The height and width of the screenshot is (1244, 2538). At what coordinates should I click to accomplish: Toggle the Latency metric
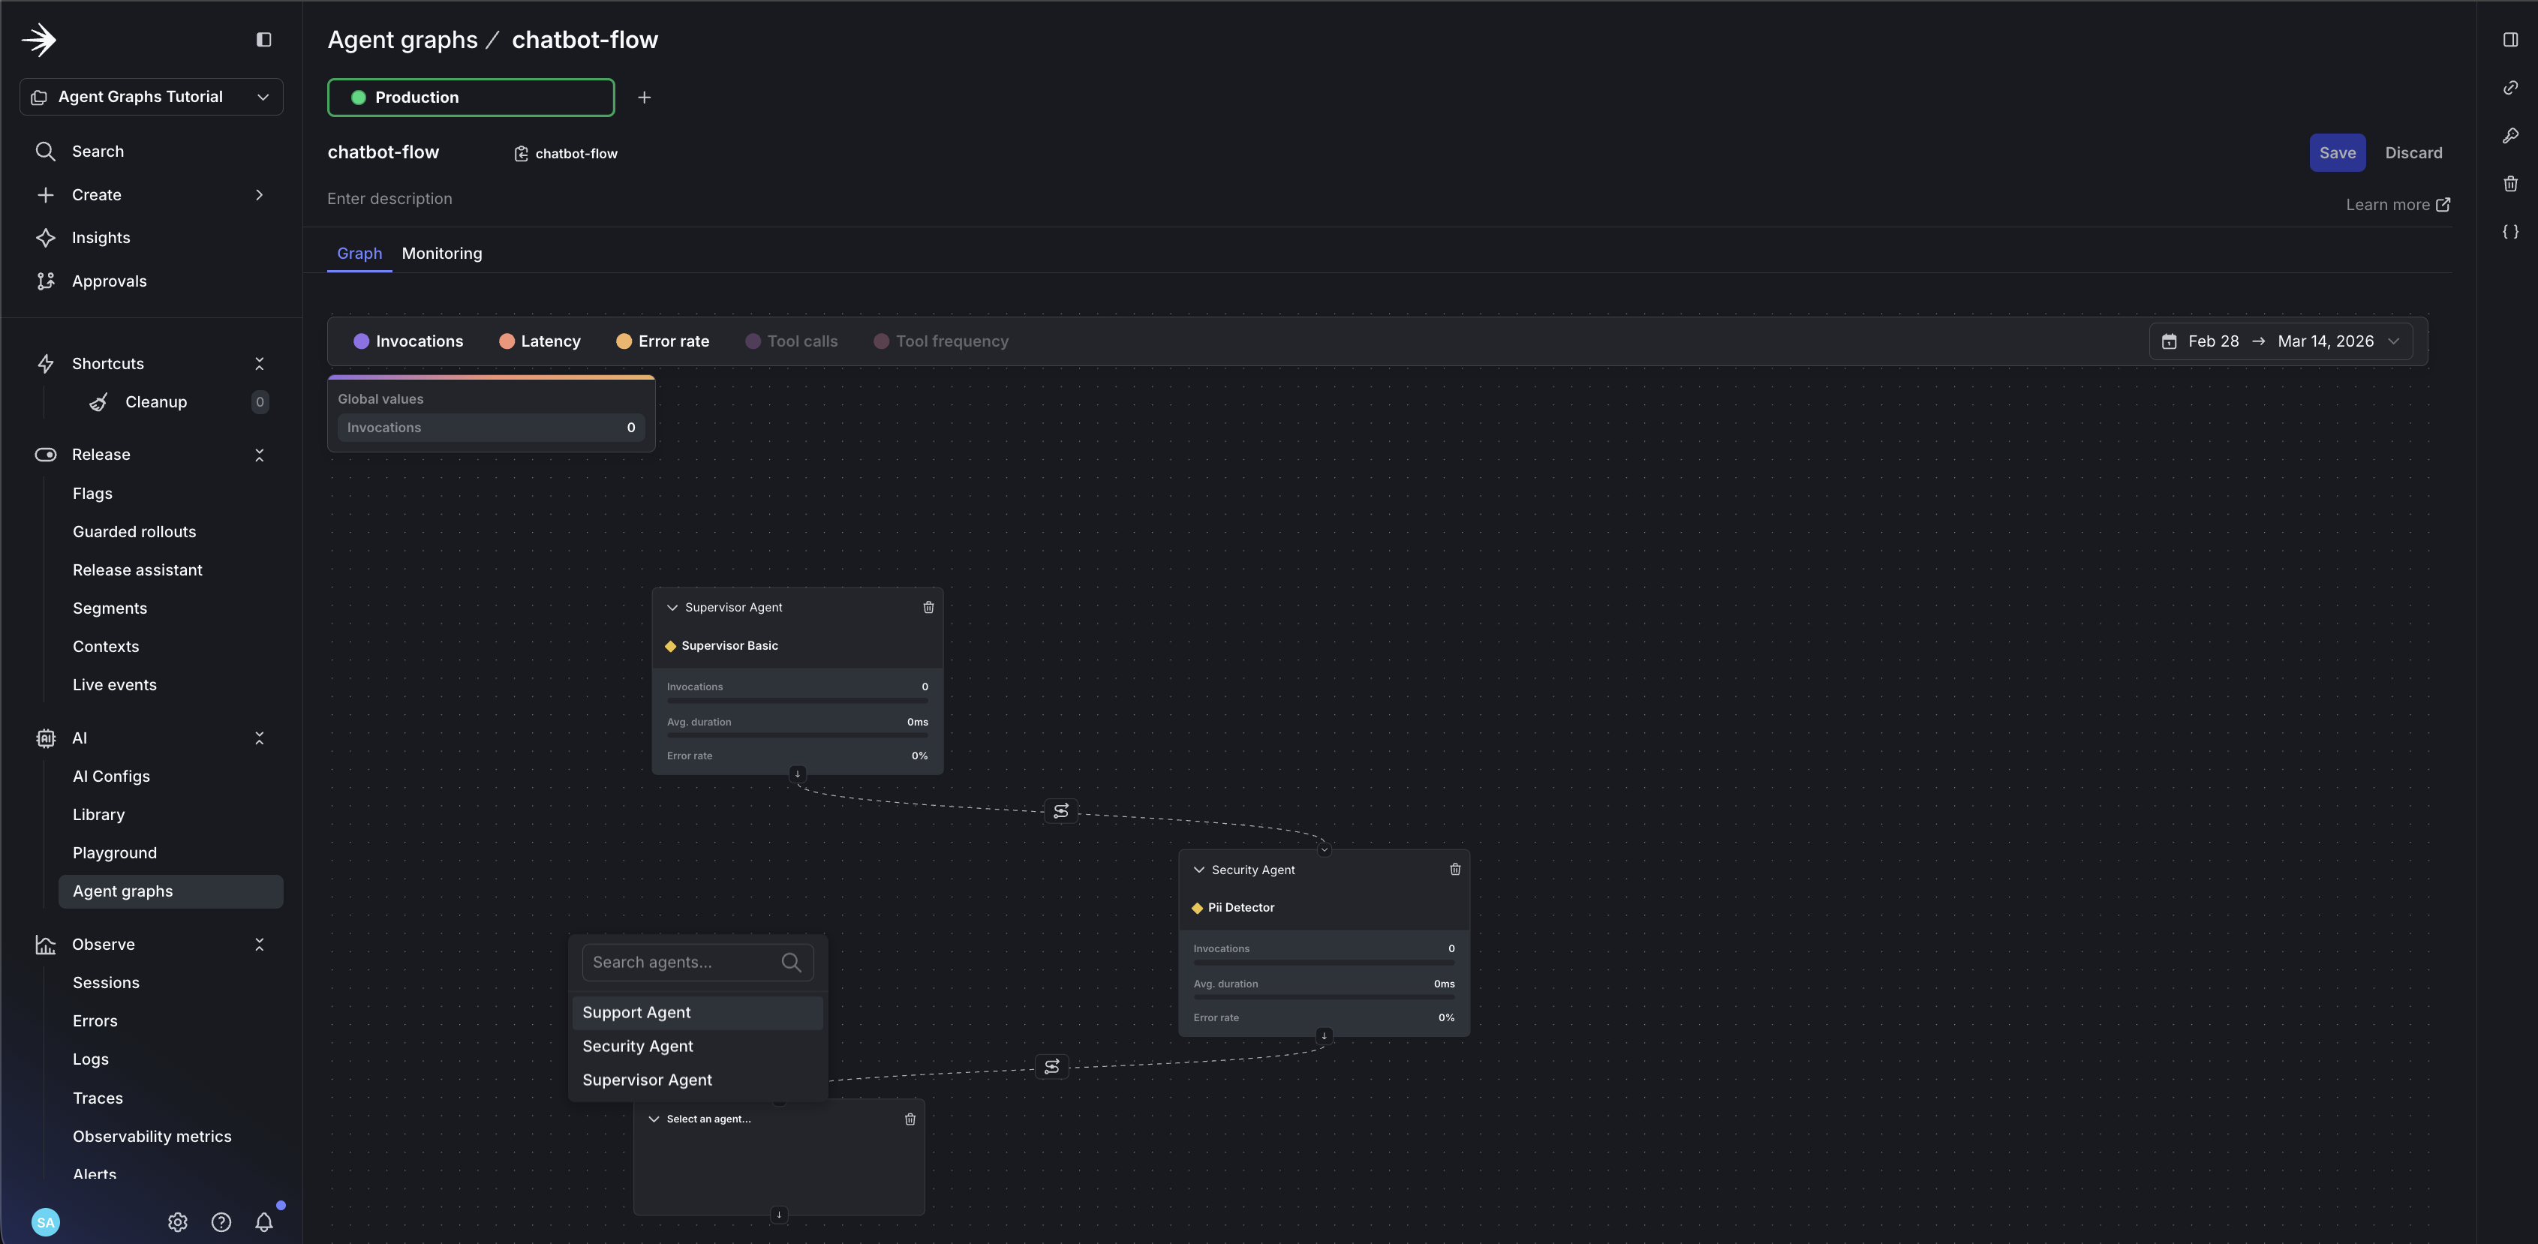(x=539, y=341)
